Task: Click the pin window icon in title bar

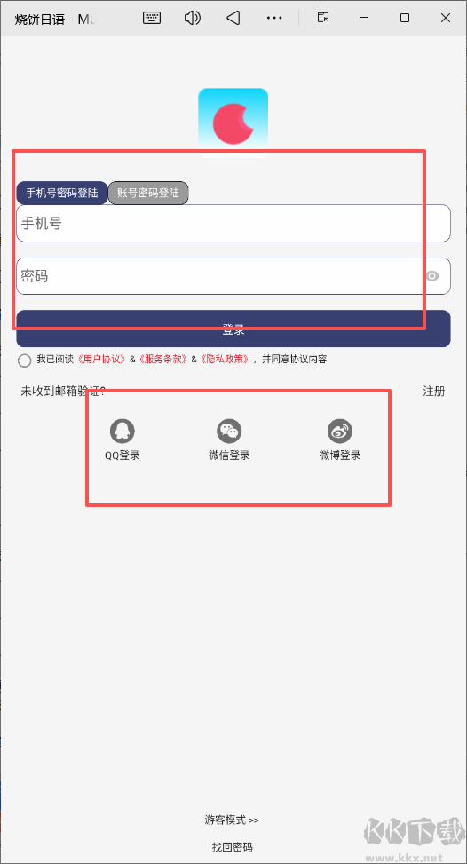Action: click(x=323, y=18)
